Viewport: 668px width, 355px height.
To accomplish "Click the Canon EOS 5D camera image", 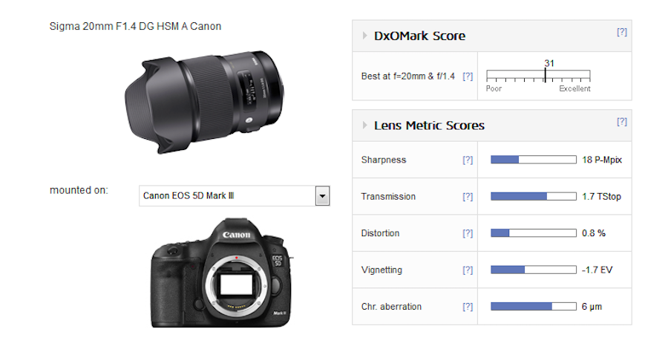I will pyautogui.click(x=222, y=273).
